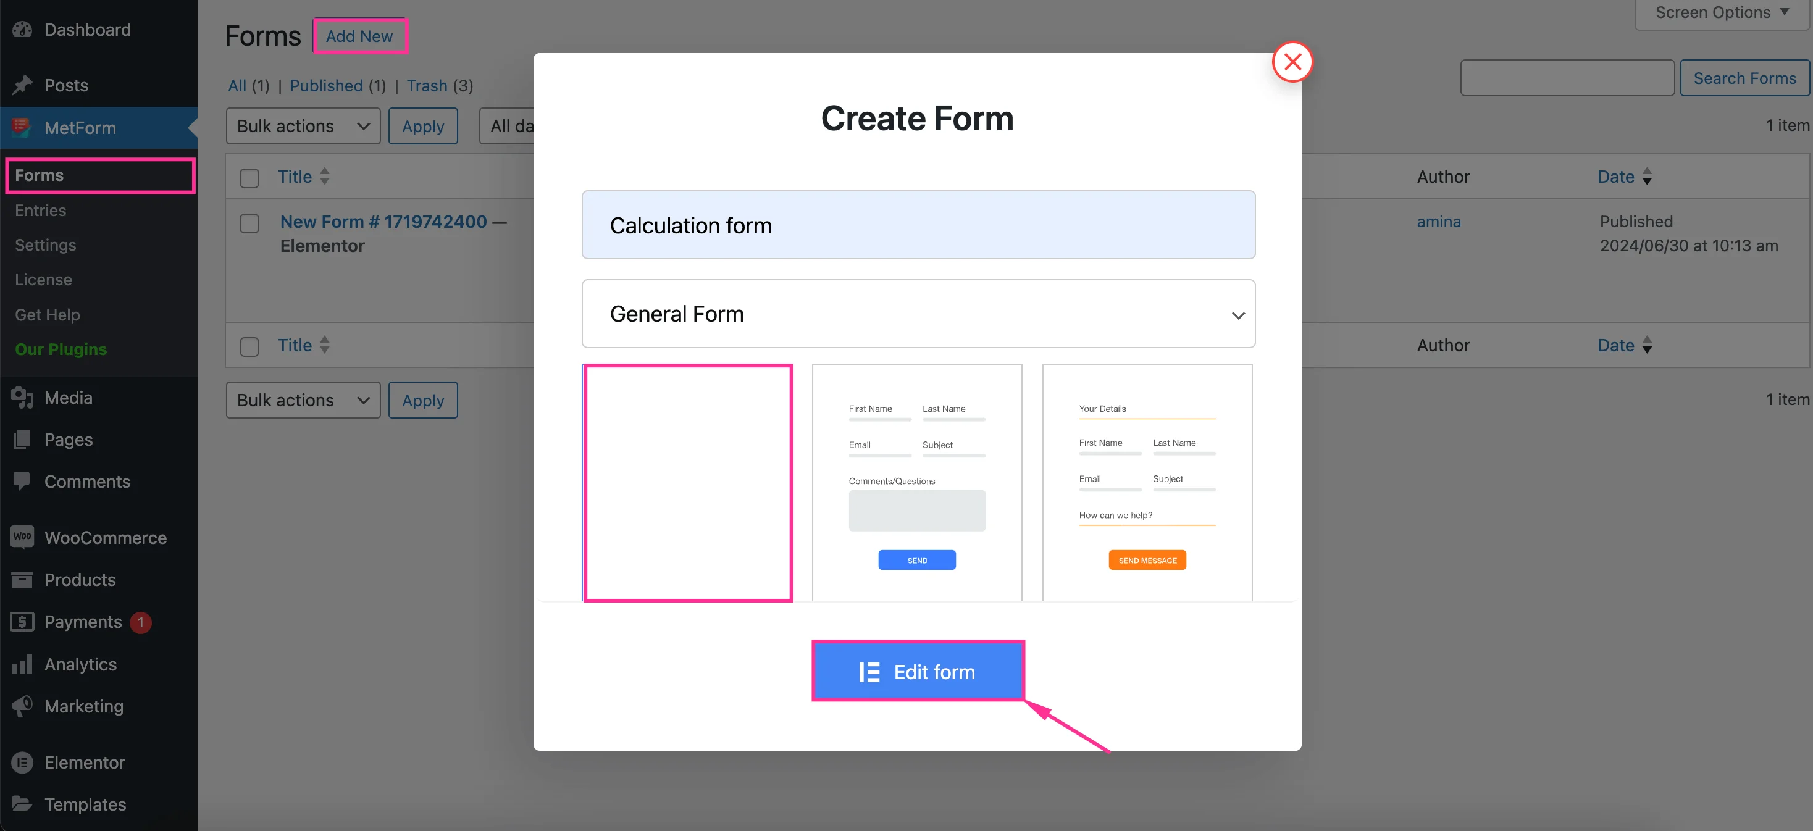The height and width of the screenshot is (831, 1813).
Task: Open the top Bulk actions dropdown
Action: (x=303, y=126)
